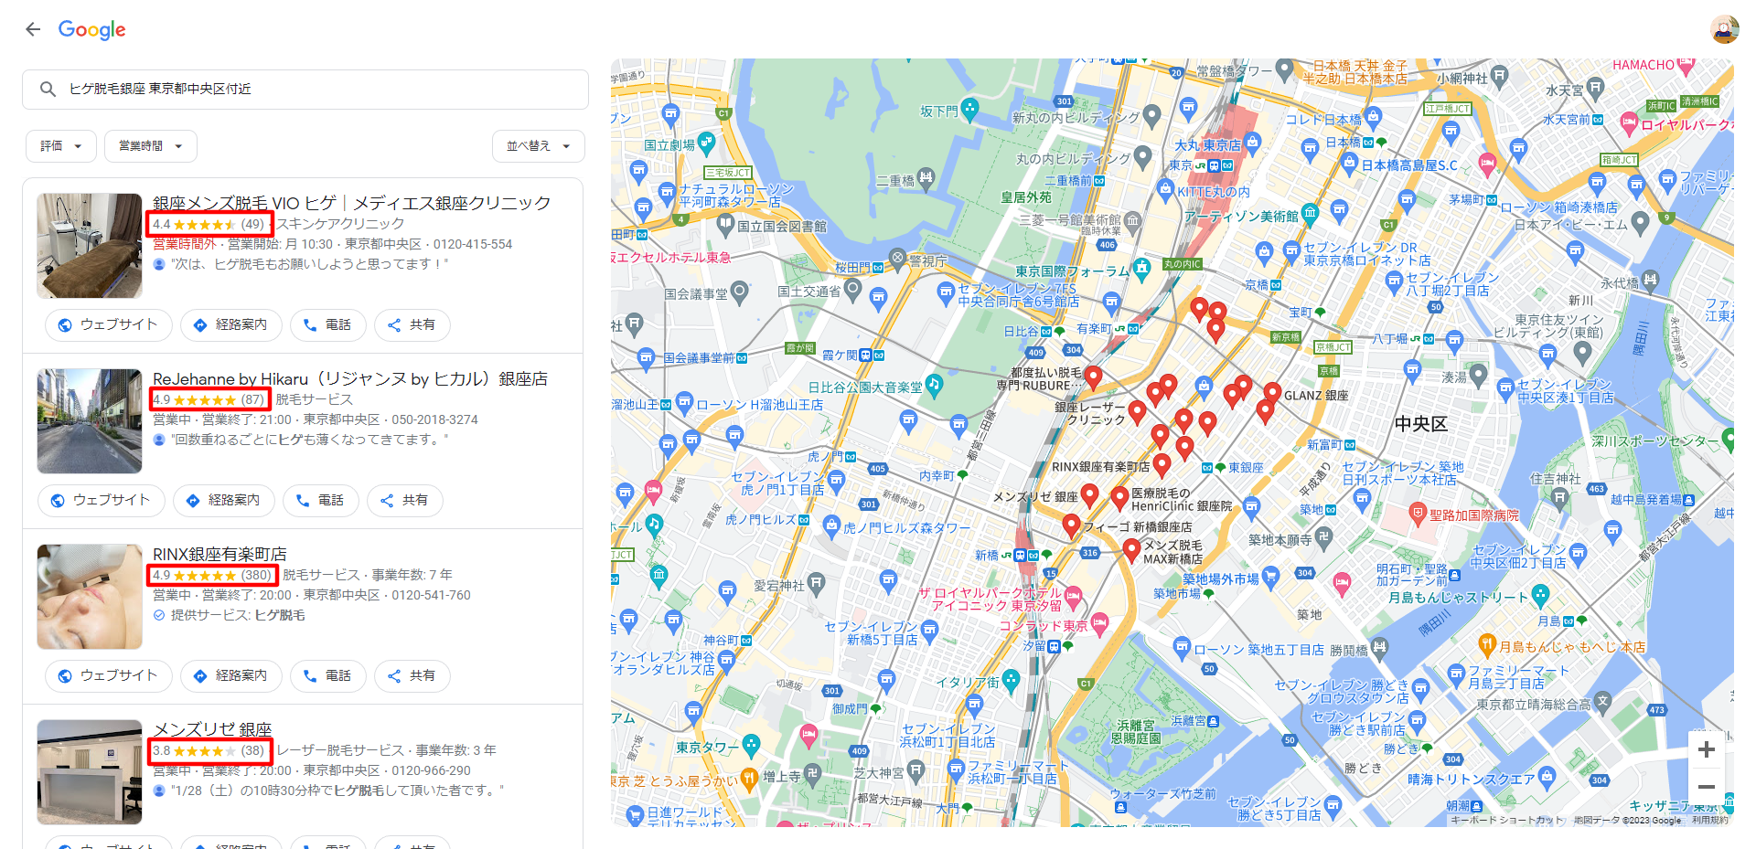
Task: Select the 銀座レーザークリニック red map pin
Action: (x=1137, y=413)
